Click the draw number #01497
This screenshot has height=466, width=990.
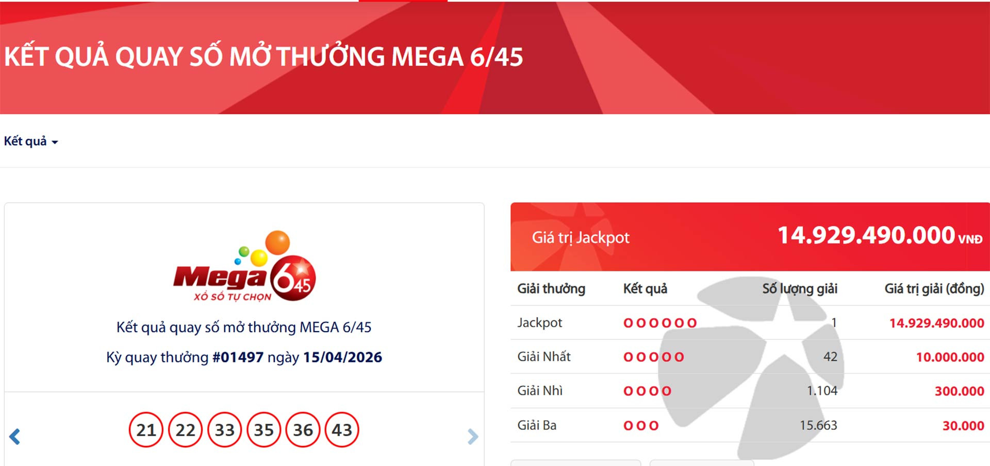pos(238,357)
